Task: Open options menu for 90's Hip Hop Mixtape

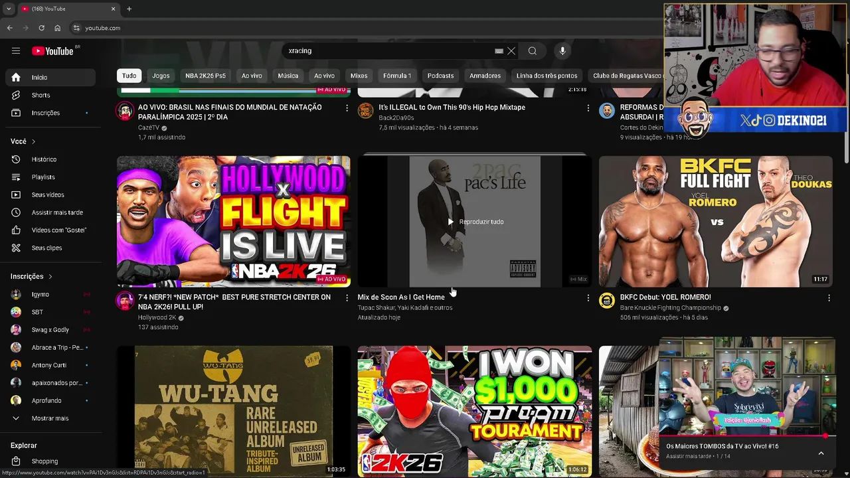Action: pos(588,108)
